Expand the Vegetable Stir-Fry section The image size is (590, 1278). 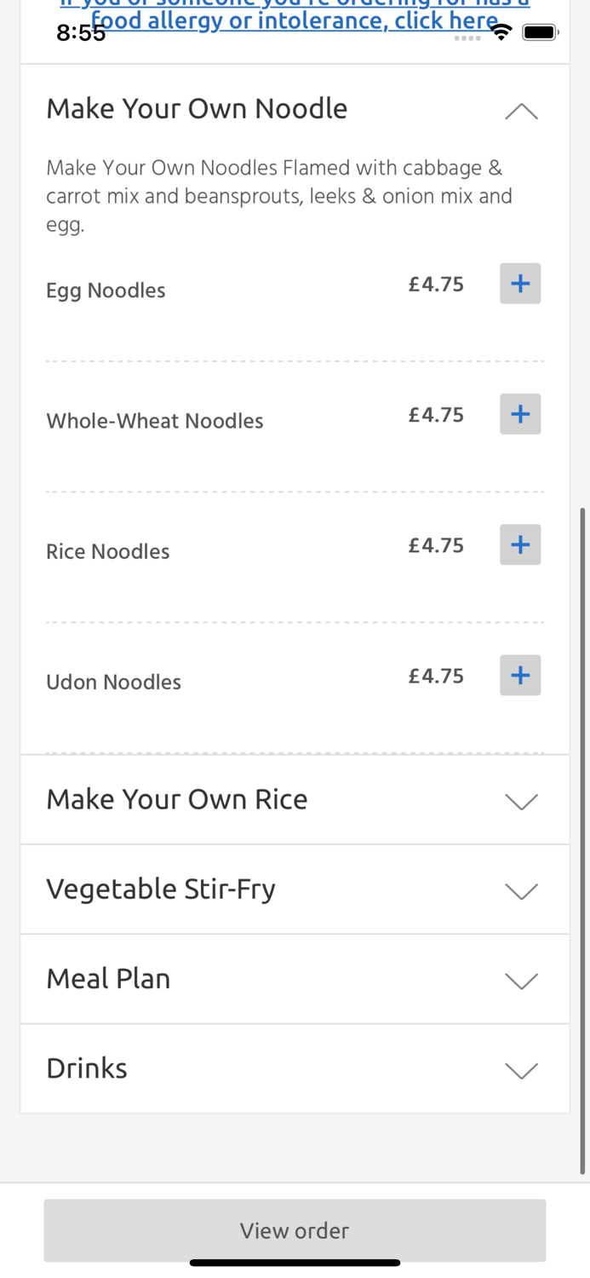[521, 890]
